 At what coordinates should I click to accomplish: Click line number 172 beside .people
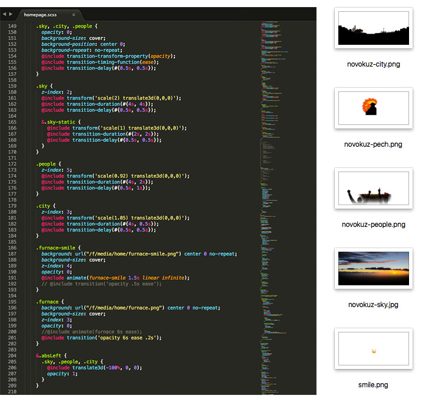pos(12,163)
